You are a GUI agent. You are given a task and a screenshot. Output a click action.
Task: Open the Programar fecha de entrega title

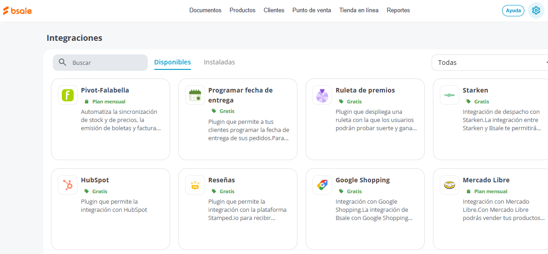click(240, 95)
